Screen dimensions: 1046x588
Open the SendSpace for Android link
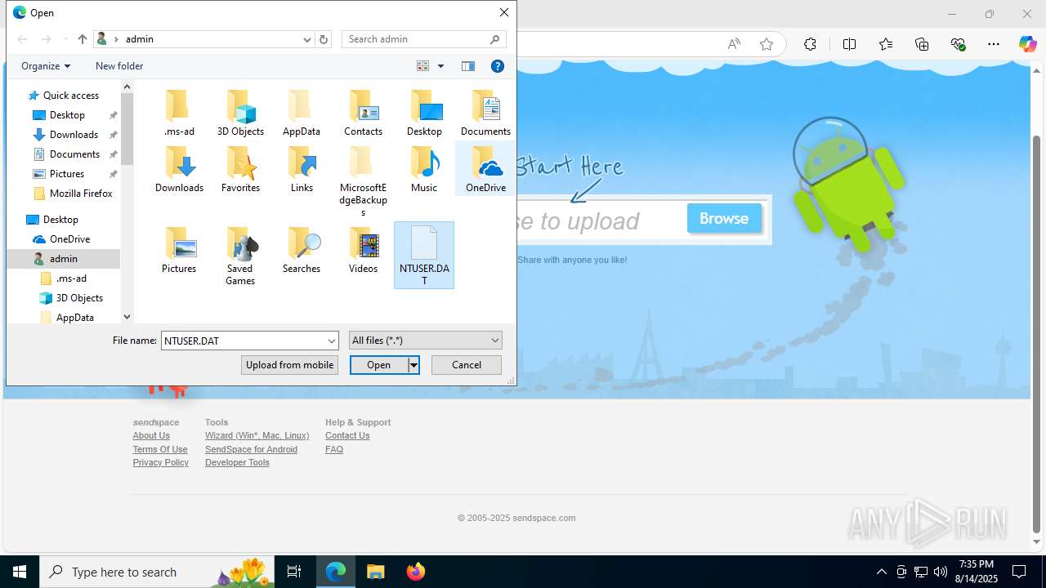tap(251, 449)
